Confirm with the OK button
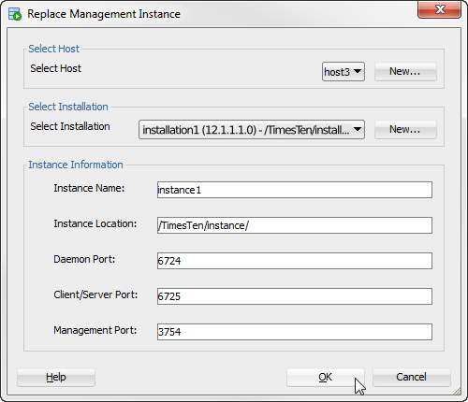The height and width of the screenshot is (402, 468). (x=326, y=378)
